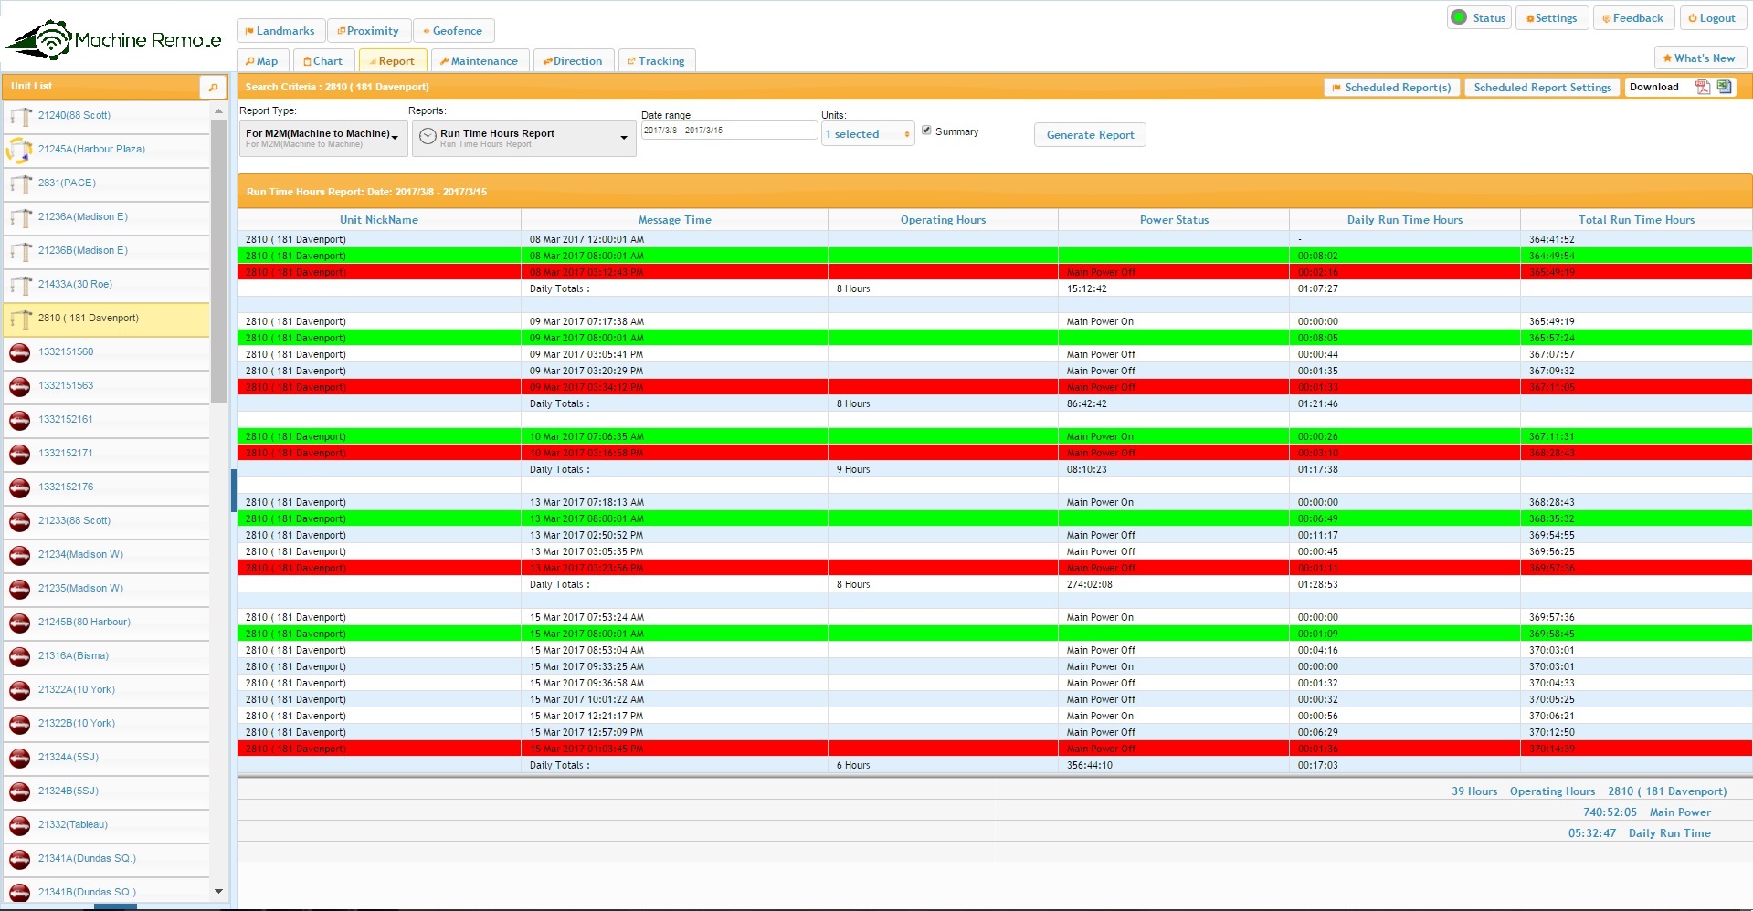Open the Maintenance tab
The width and height of the screenshot is (1753, 911).
[479, 61]
